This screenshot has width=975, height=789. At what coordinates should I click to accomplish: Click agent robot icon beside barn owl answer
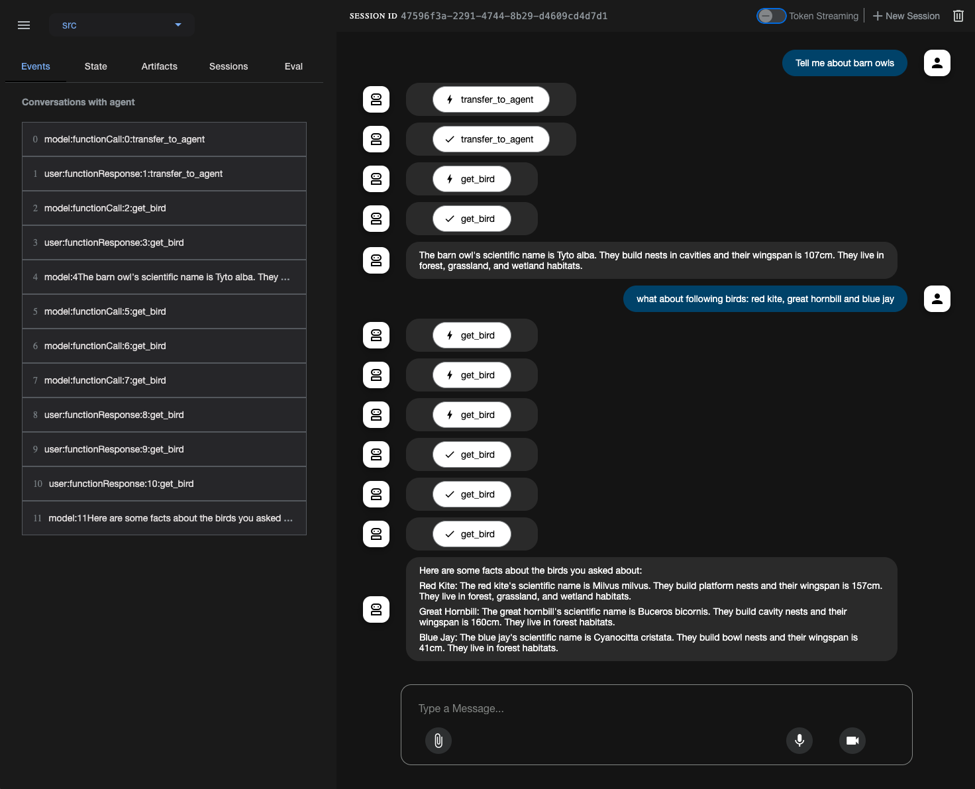pyautogui.click(x=376, y=260)
